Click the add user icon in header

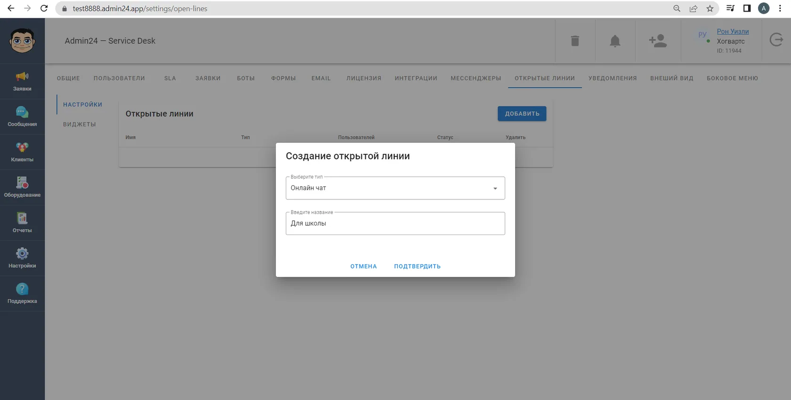[658, 41]
